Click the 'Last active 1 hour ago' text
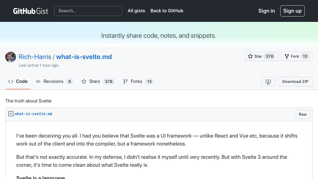This screenshot has width=318, height=179. coord(38,65)
